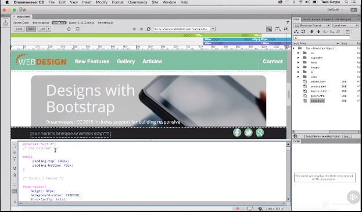Click the New Features nav link
The width and height of the screenshot is (362, 212).
click(92, 62)
